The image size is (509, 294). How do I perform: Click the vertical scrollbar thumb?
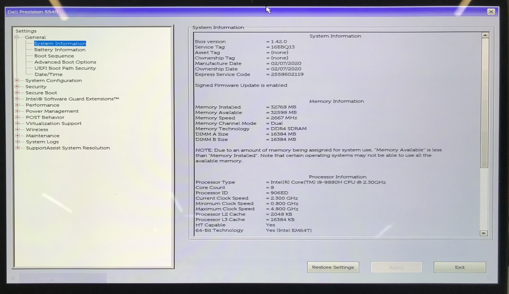point(485,103)
